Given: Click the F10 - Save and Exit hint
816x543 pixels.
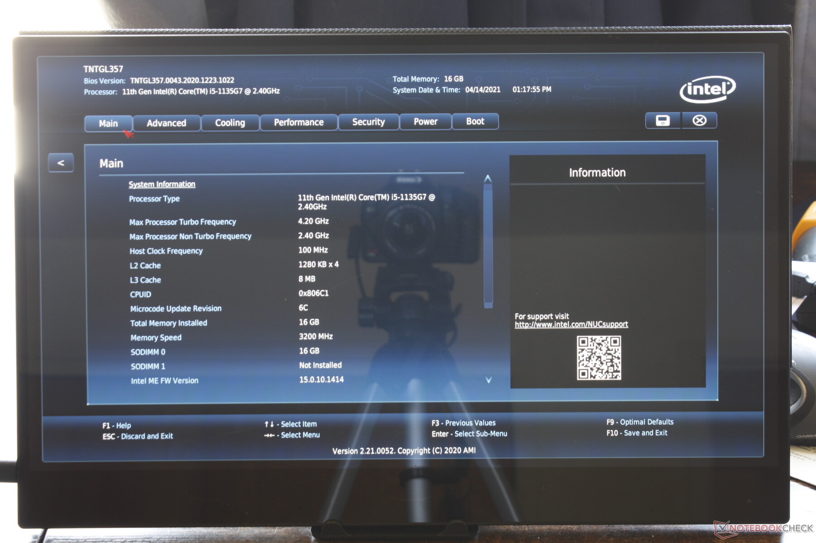Looking at the screenshot, I should click(x=637, y=433).
